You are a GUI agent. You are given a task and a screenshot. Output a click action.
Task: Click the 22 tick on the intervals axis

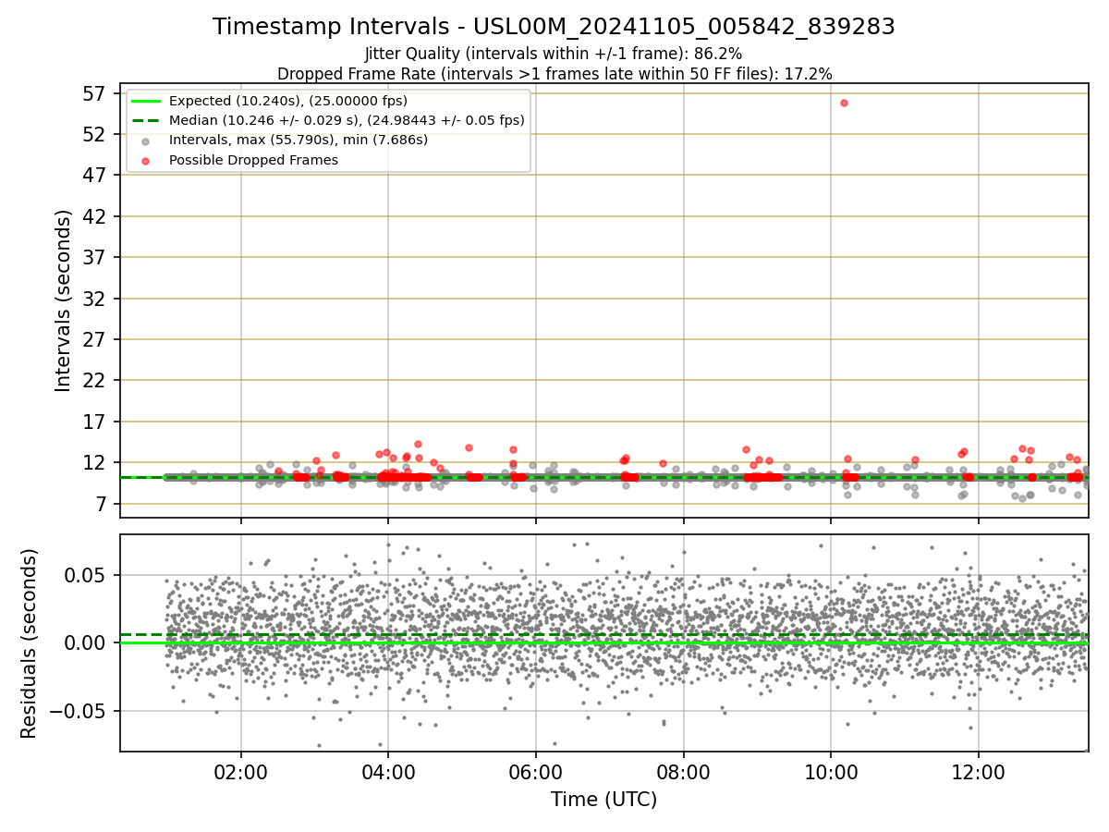coord(95,381)
